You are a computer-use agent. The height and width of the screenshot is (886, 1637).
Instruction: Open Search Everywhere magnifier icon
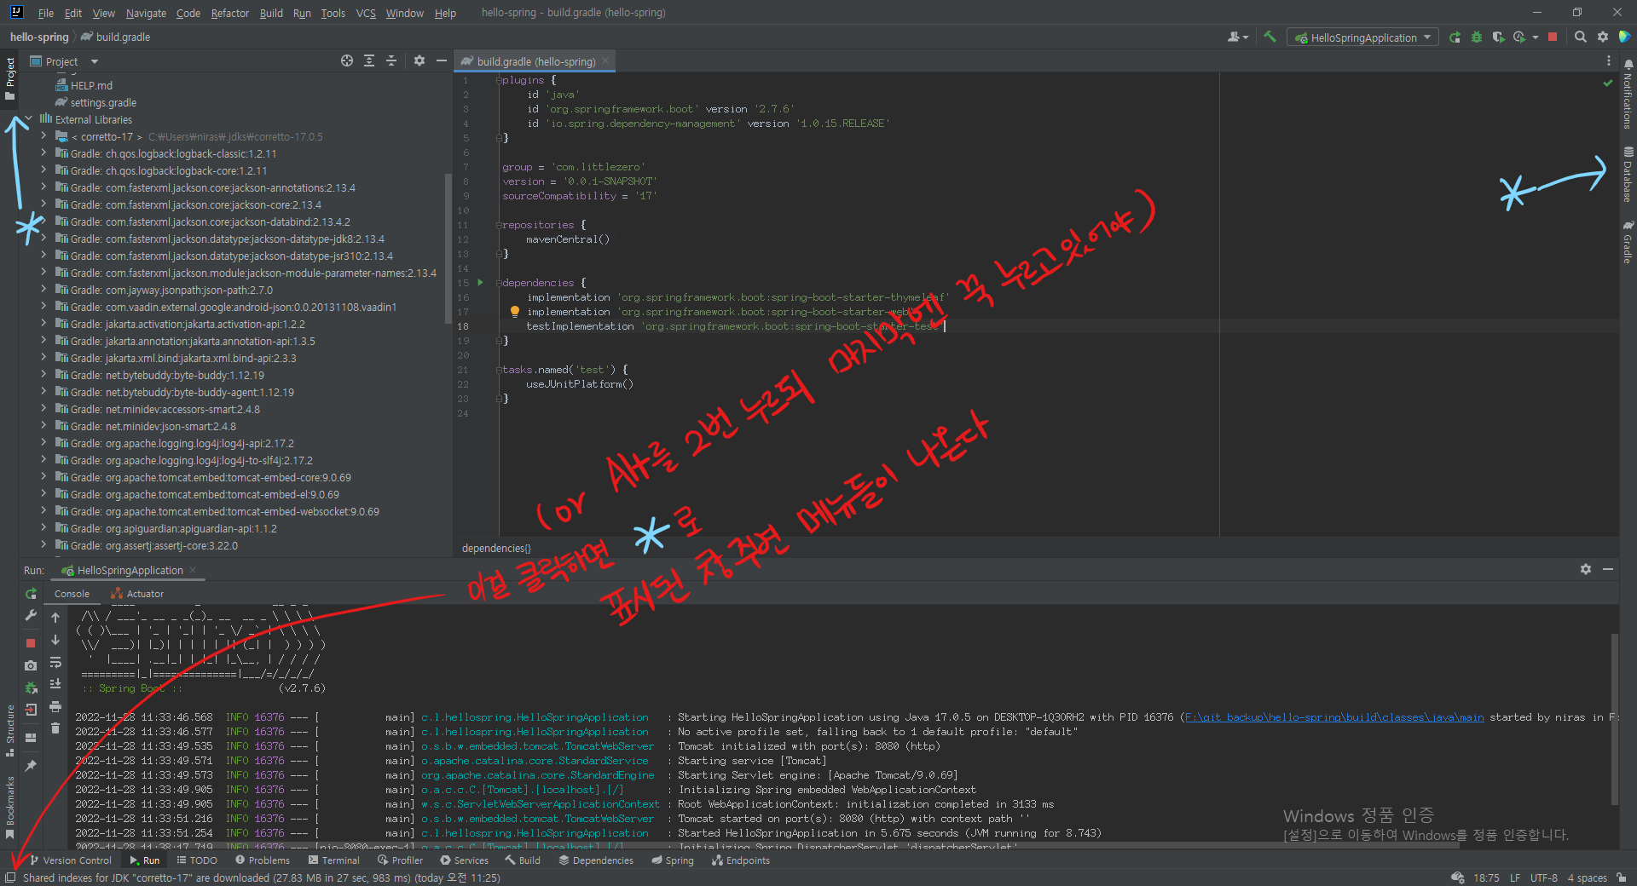1581,37
